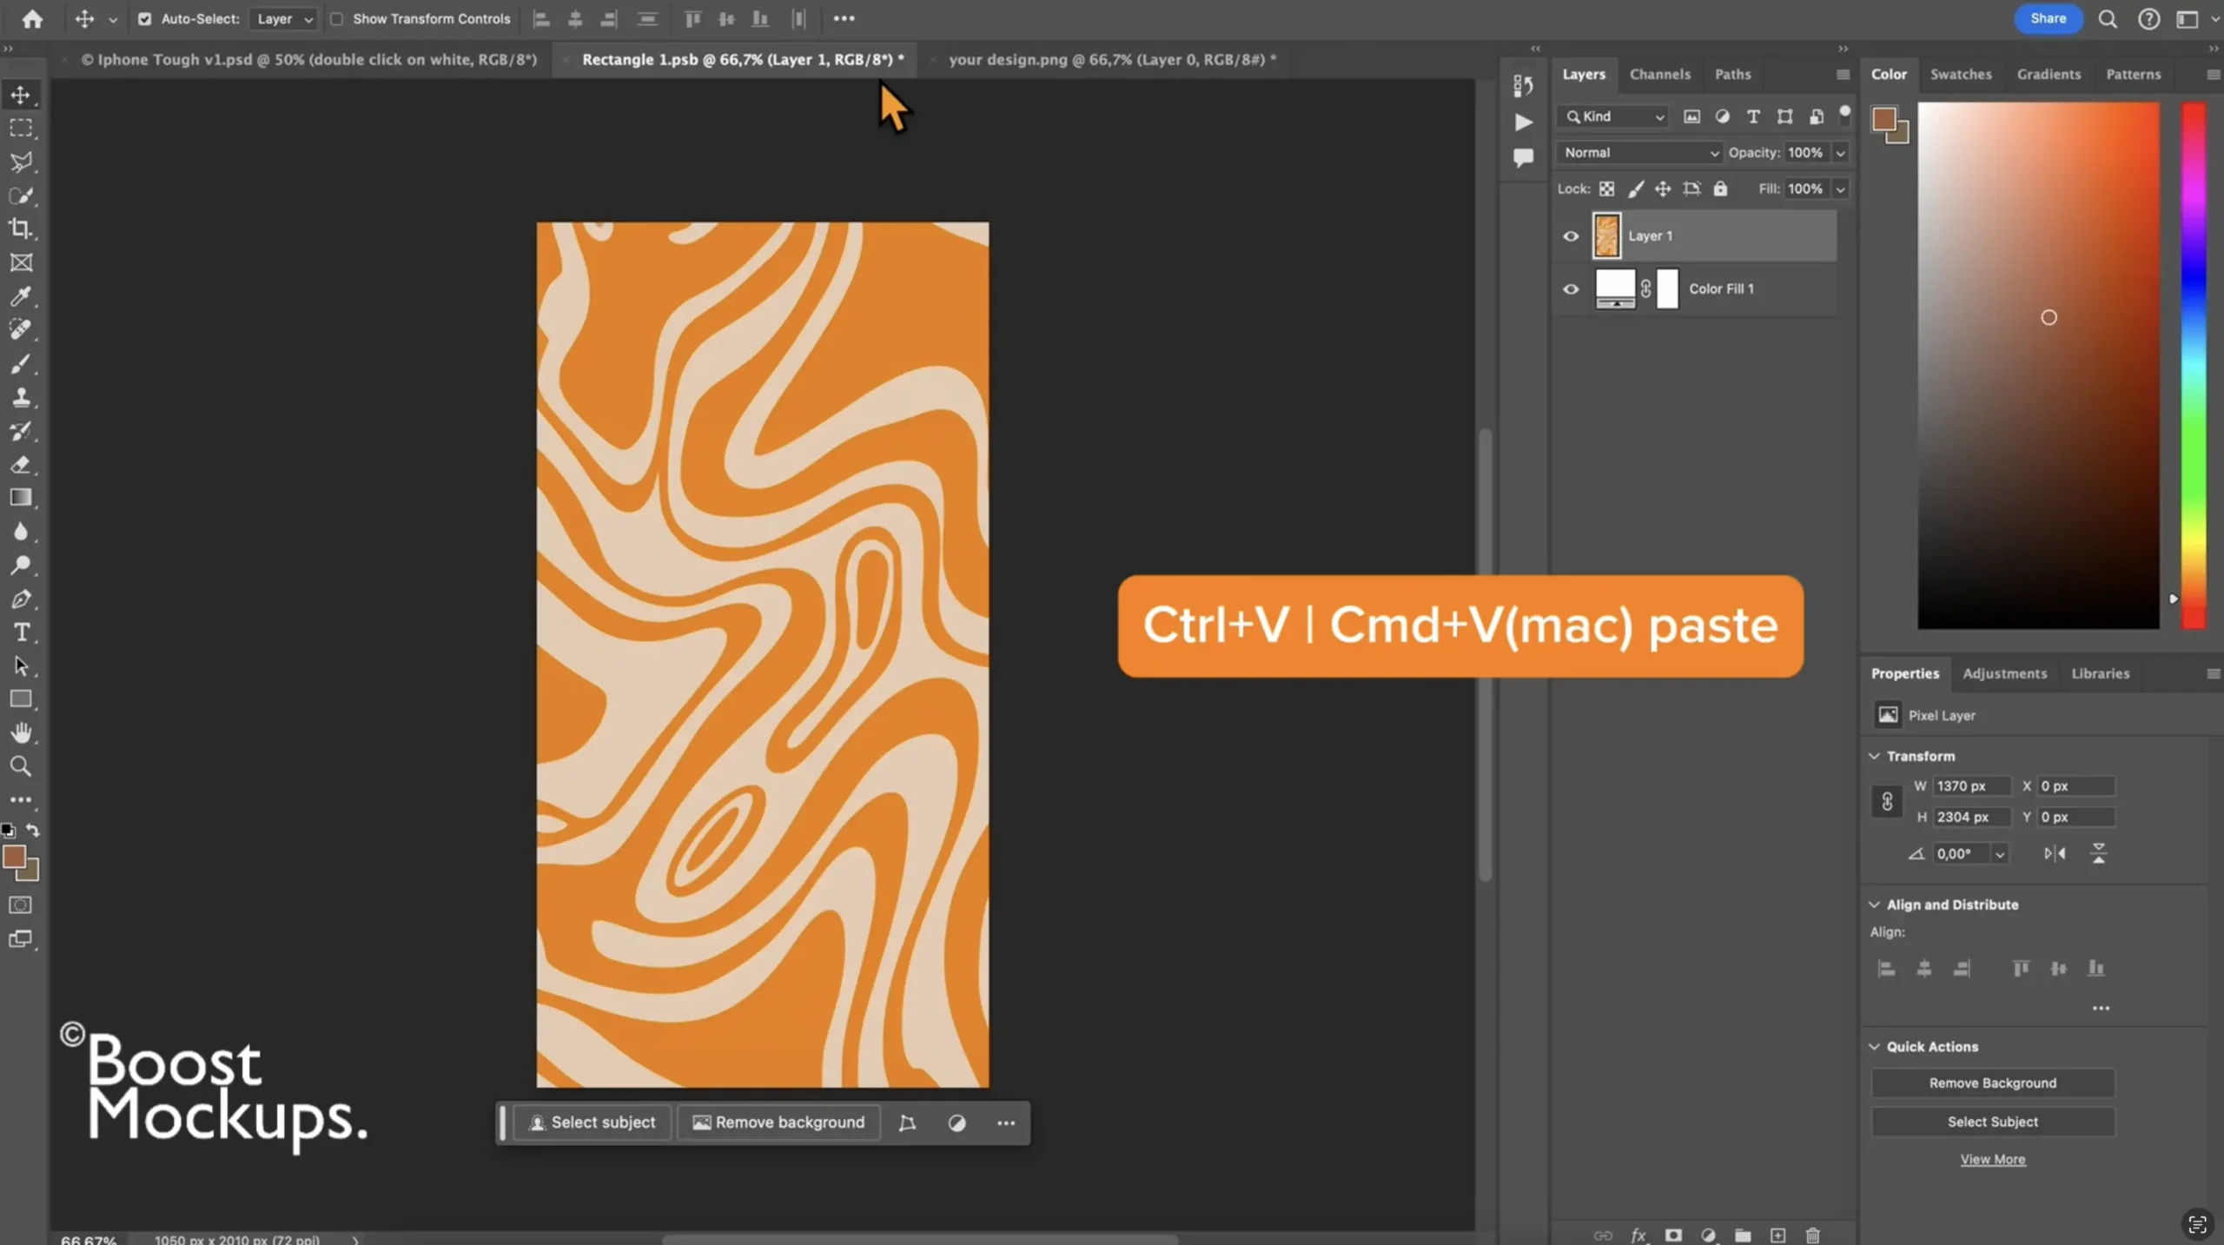Open the rotation angle dropdown
2224x1245 pixels.
pyautogui.click(x=2000, y=854)
